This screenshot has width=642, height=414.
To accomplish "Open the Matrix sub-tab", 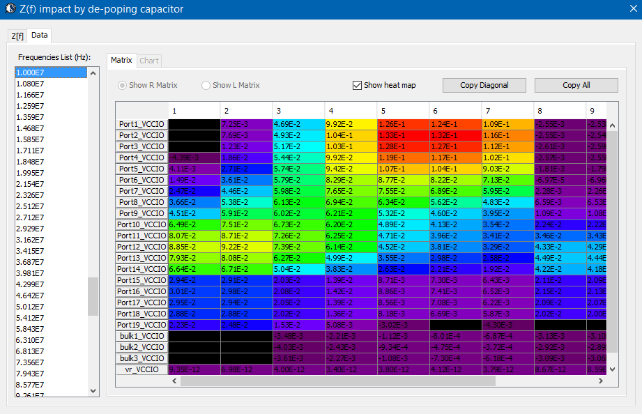I will [x=121, y=61].
